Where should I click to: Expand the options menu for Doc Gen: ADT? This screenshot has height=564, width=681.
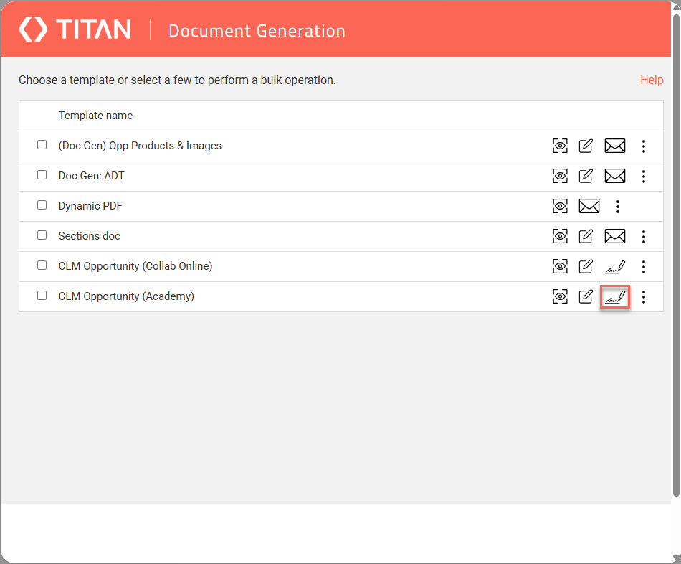(644, 176)
